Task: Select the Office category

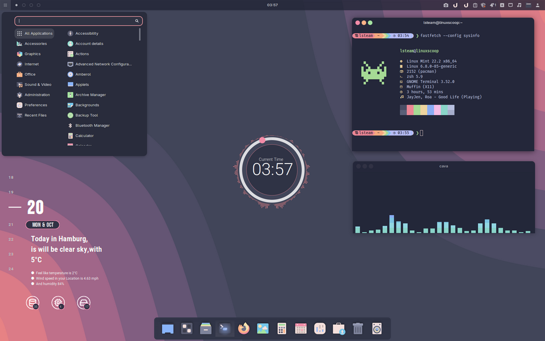Action: tap(26, 74)
